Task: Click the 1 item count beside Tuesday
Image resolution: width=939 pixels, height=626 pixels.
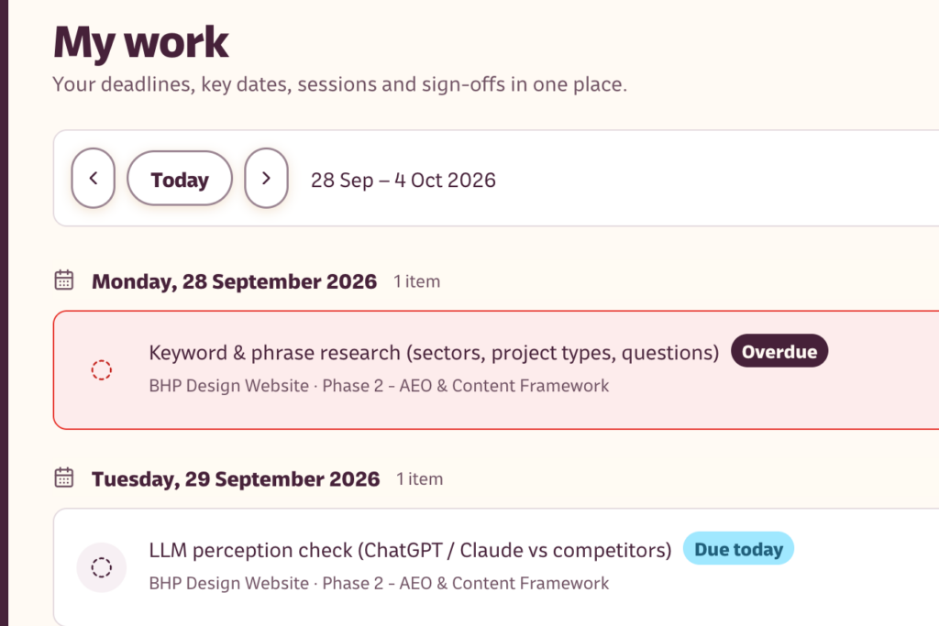Action: tap(419, 478)
